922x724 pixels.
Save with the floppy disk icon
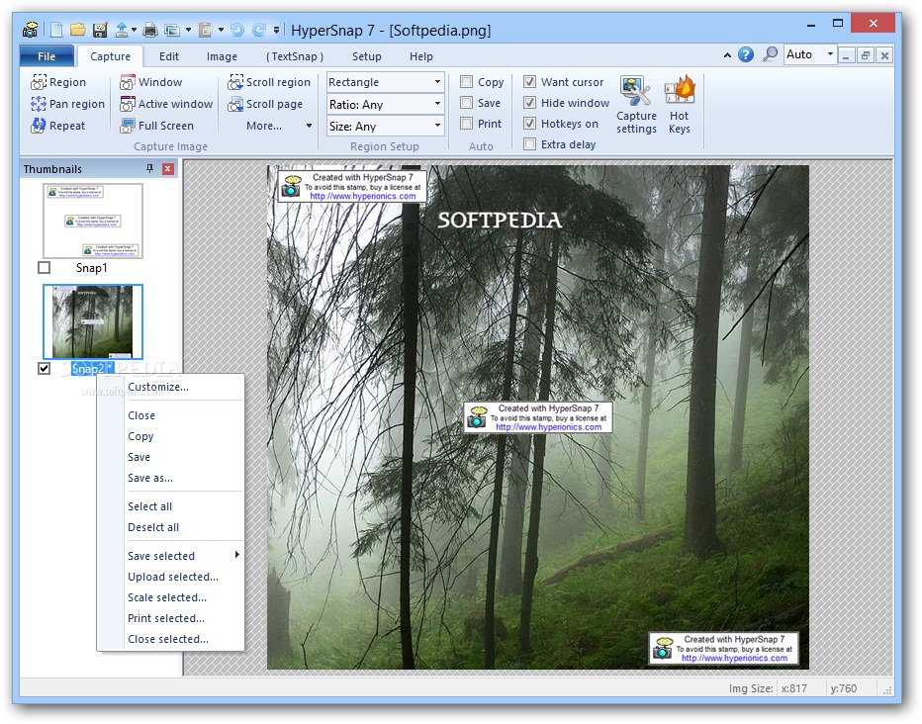[100, 30]
